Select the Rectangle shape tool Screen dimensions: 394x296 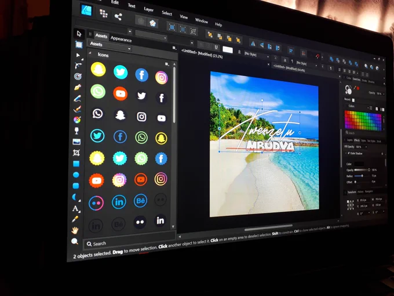click(x=76, y=164)
